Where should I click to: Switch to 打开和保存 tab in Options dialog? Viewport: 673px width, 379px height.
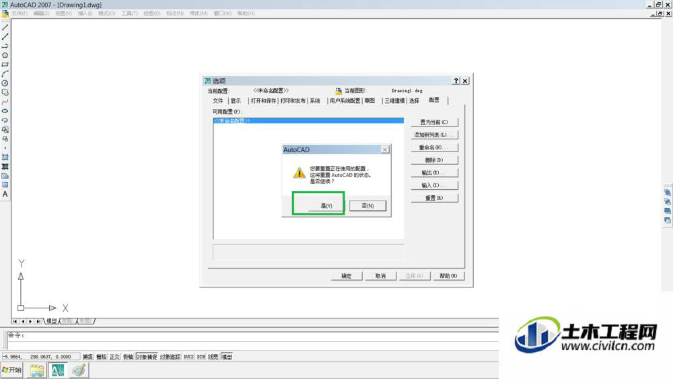pyautogui.click(x=264, y=101)
